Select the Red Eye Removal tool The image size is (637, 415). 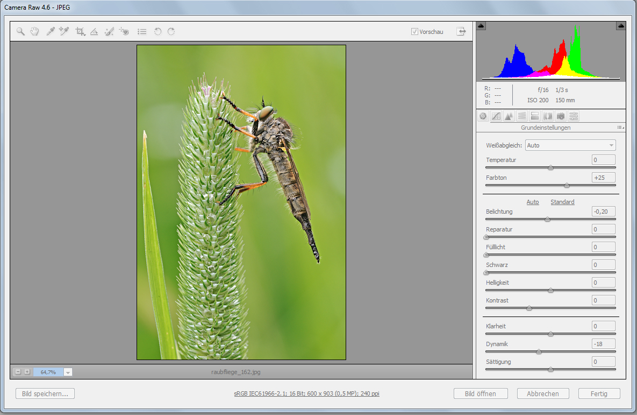[x=124, y=31]
